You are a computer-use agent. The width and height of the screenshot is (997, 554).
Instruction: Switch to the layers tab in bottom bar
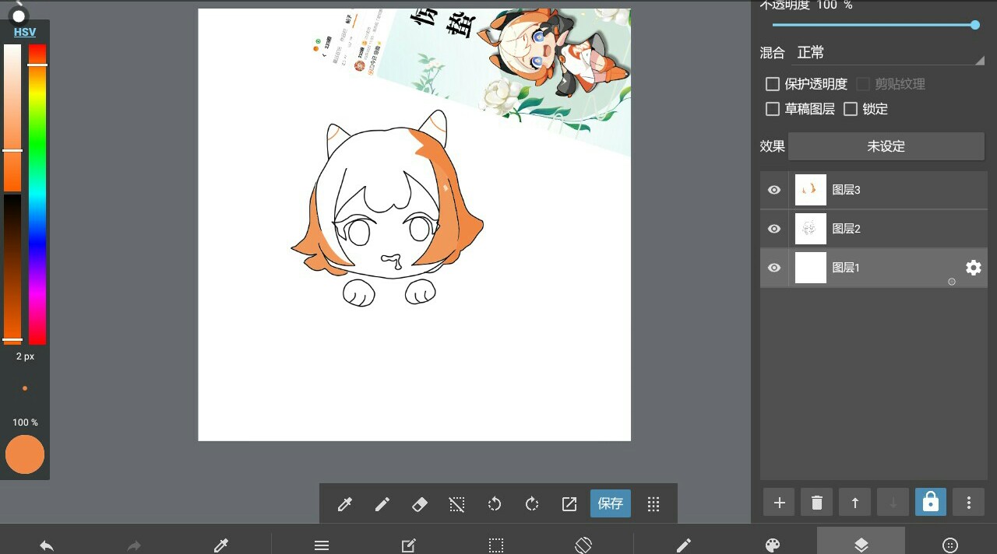tap(861, 544)
